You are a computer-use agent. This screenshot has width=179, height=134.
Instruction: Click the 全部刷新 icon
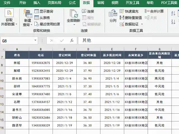pos(74,14)
